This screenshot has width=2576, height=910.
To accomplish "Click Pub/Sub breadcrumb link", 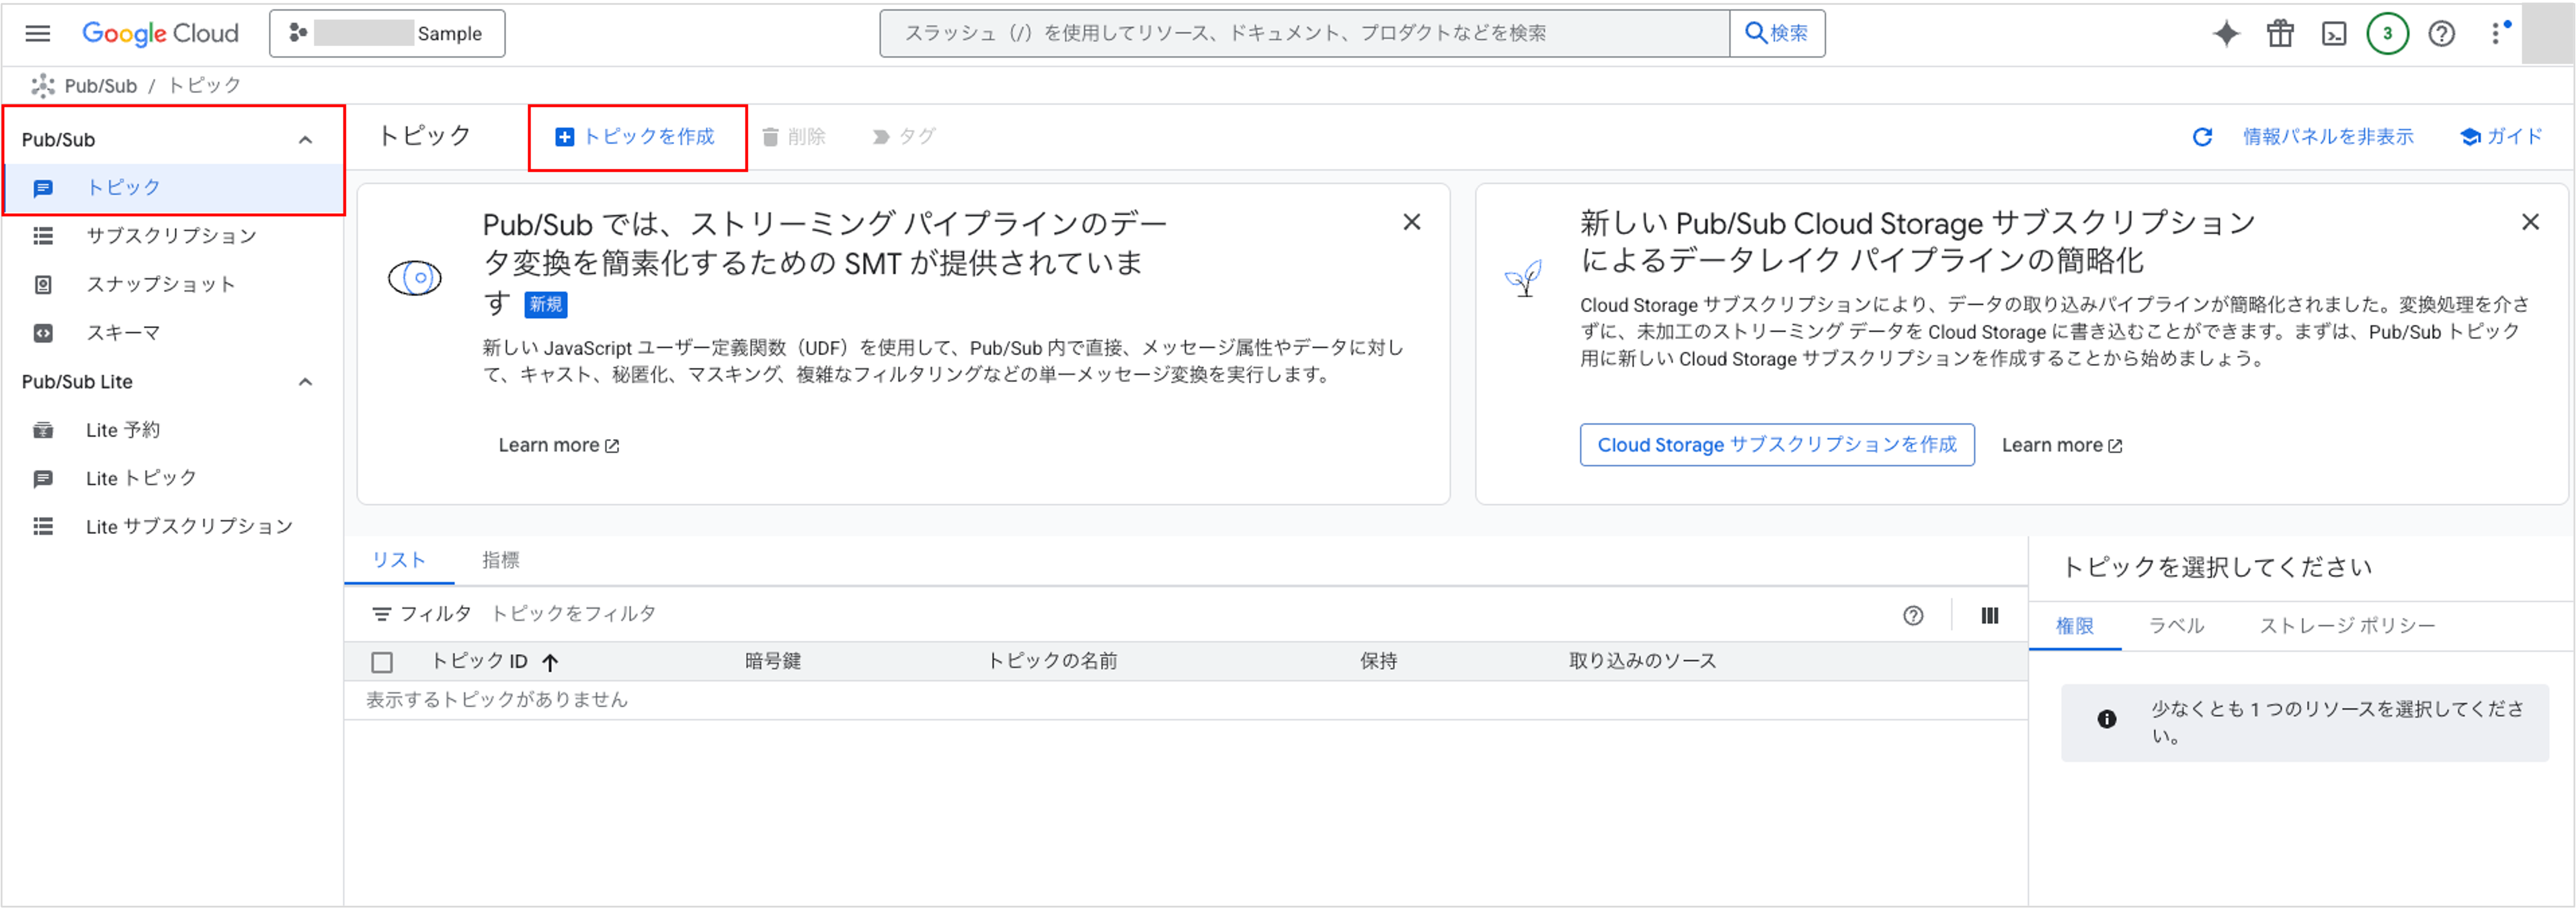I will tap(100, 86).
